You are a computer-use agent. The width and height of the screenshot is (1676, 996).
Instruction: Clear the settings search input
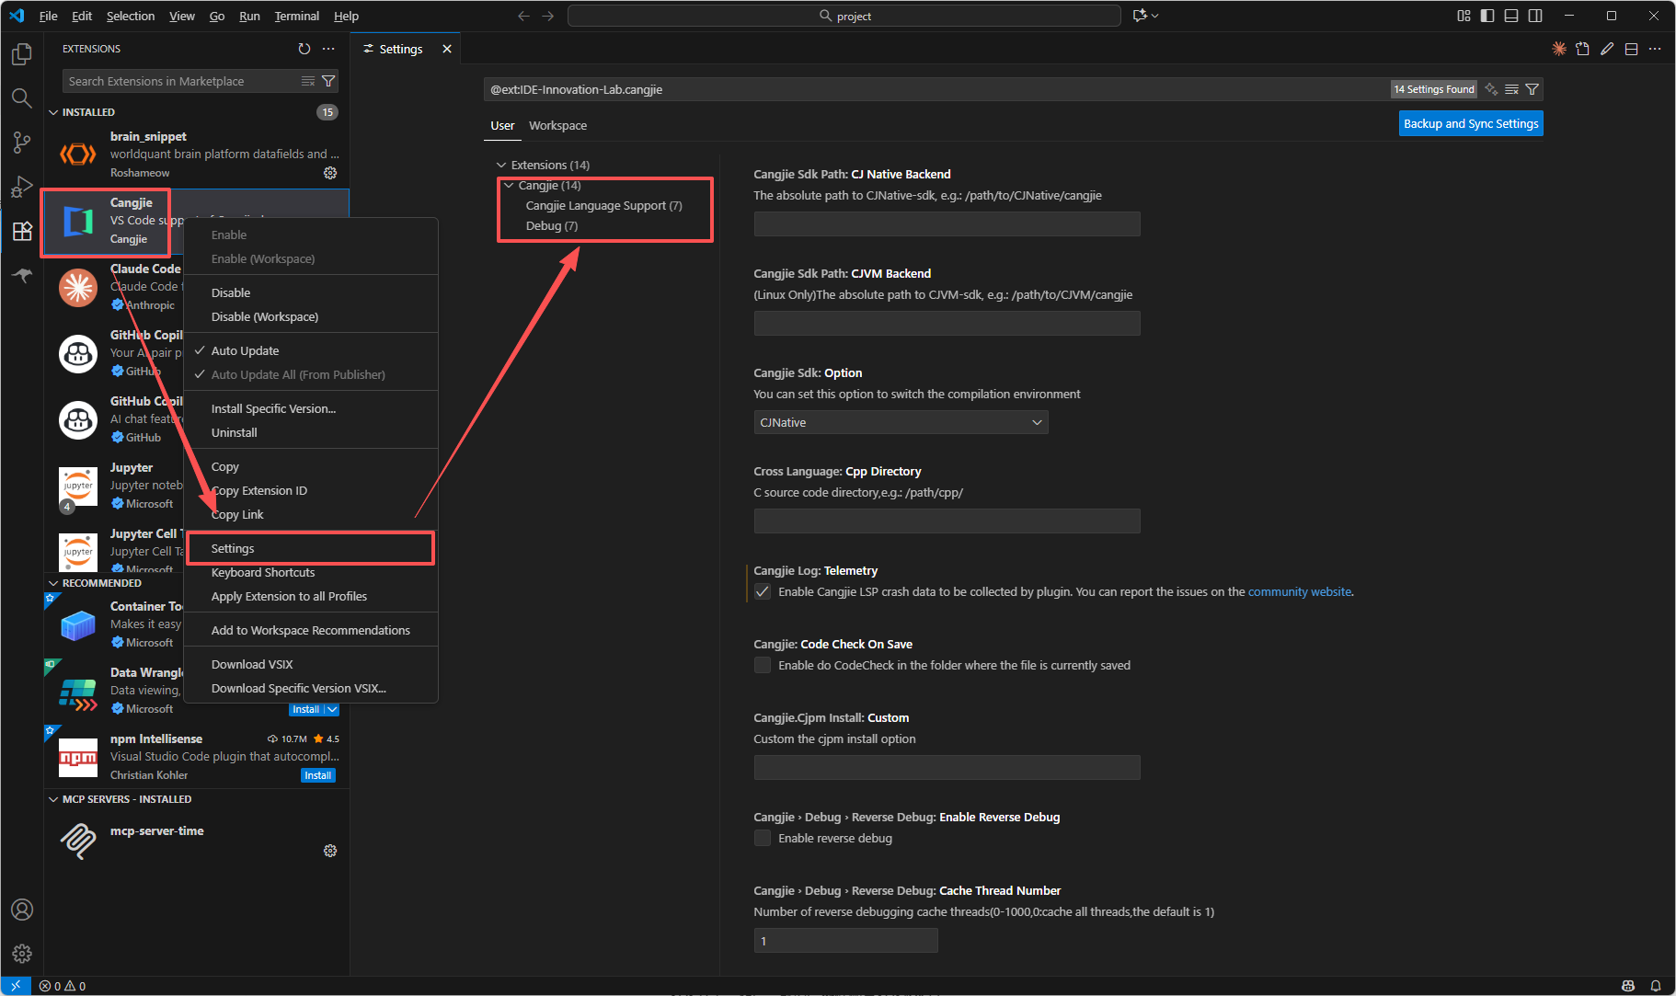1511,89
